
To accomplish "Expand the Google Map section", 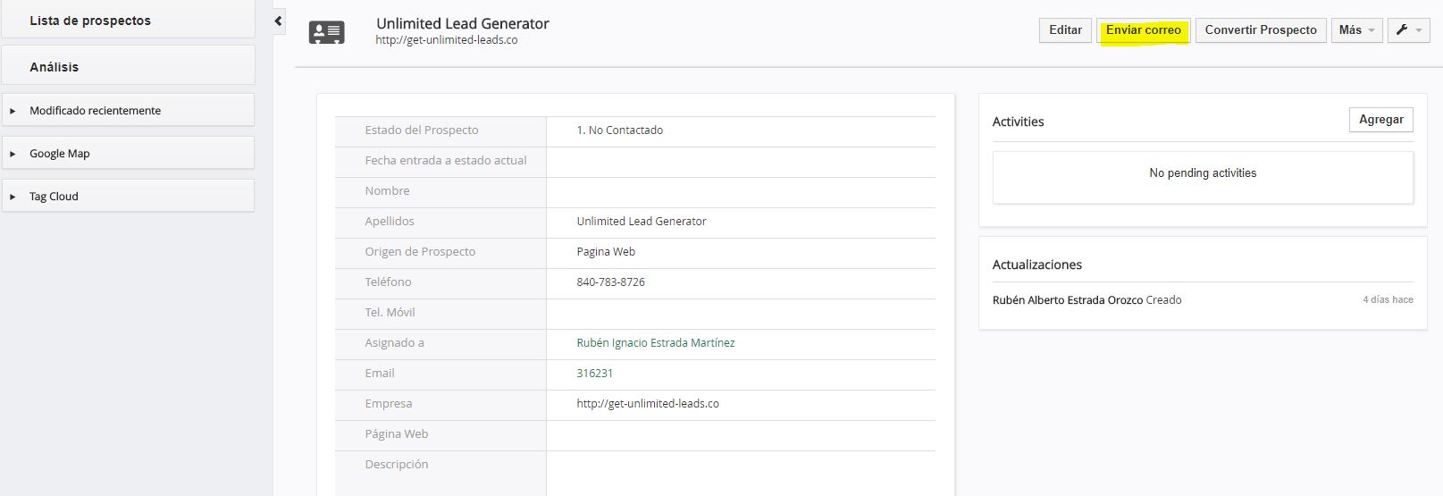I will (128, 153).
